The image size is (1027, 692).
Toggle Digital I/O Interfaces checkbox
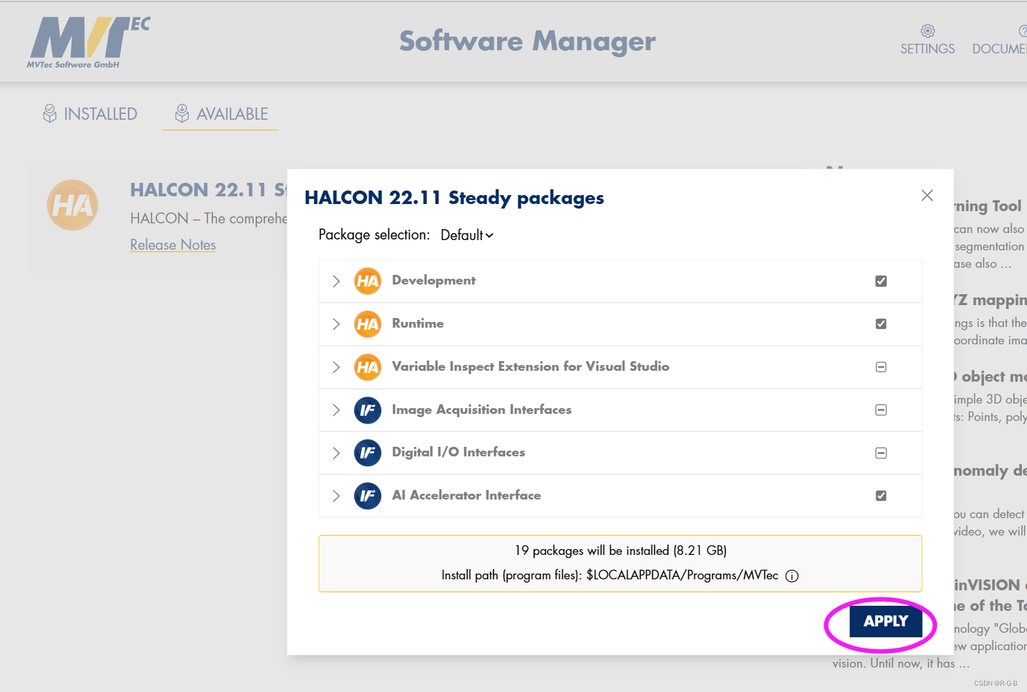[881, 453]
